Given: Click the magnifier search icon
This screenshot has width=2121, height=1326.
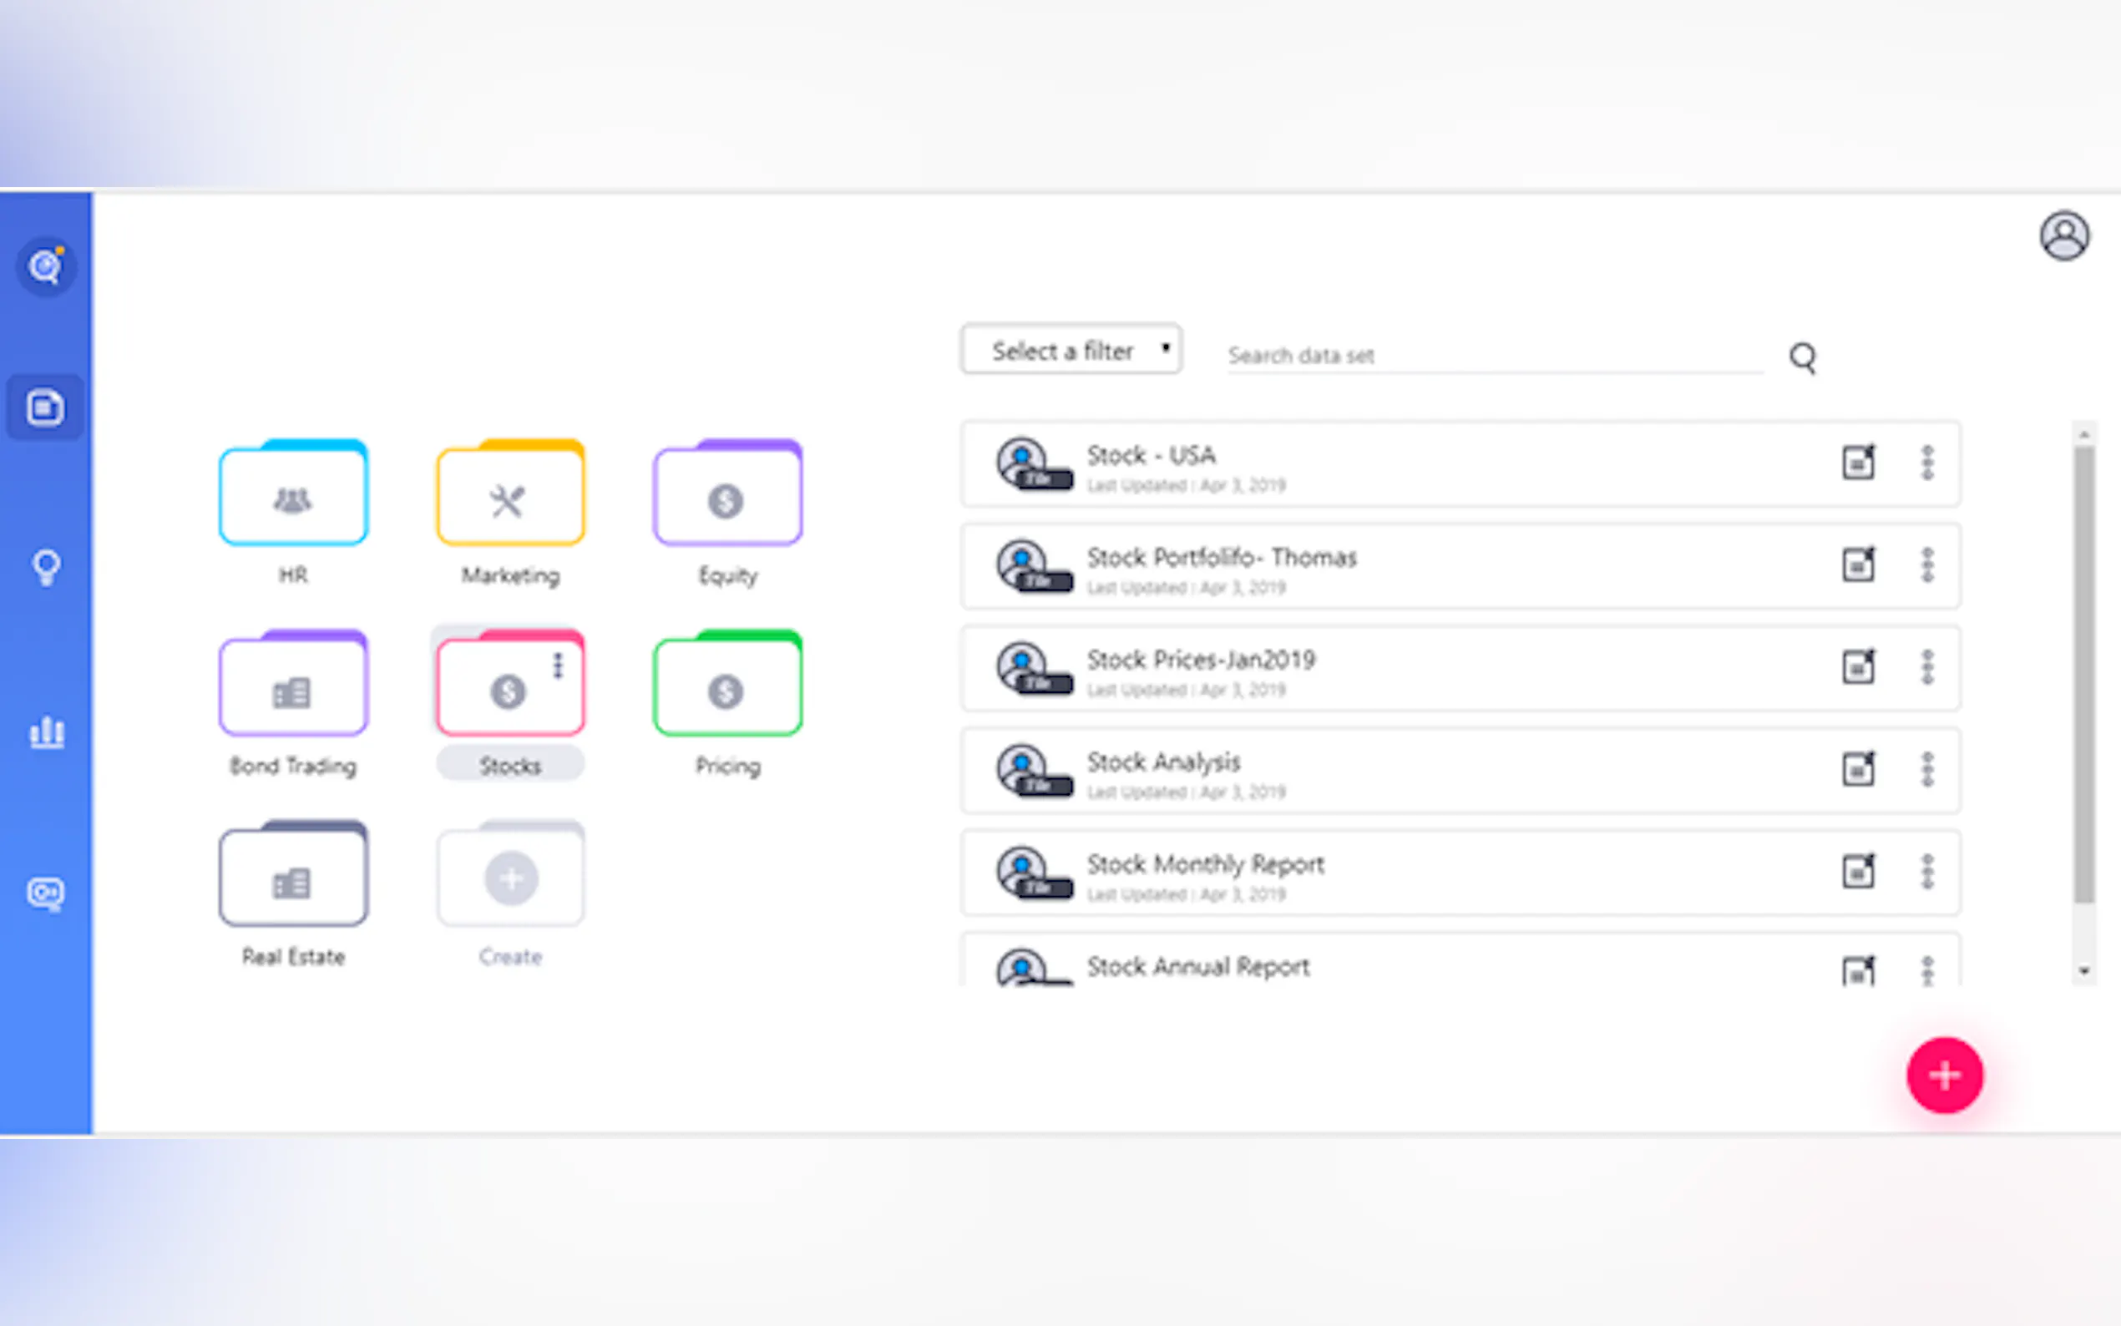Looking at the screenshot, I should click(1802, 357).
